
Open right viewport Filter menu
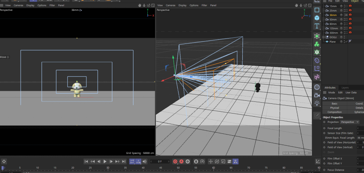[204, 5]
